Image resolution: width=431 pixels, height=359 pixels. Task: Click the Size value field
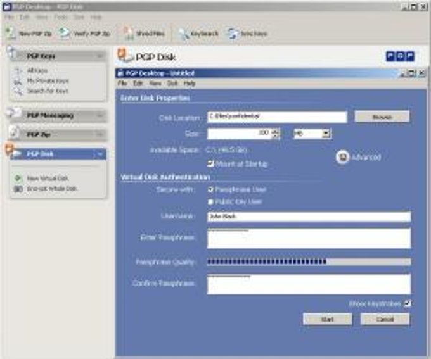239,134
